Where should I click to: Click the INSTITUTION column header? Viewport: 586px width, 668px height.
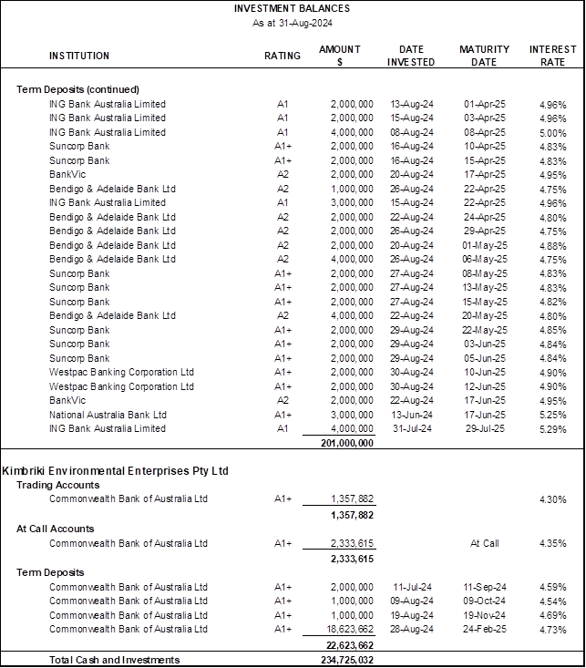tap(79, 56)
